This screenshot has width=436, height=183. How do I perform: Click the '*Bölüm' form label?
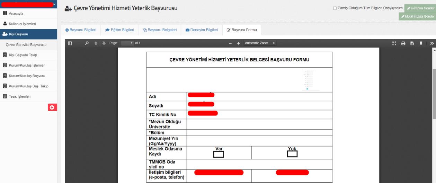pyautogui.click(x=157, y=132)
